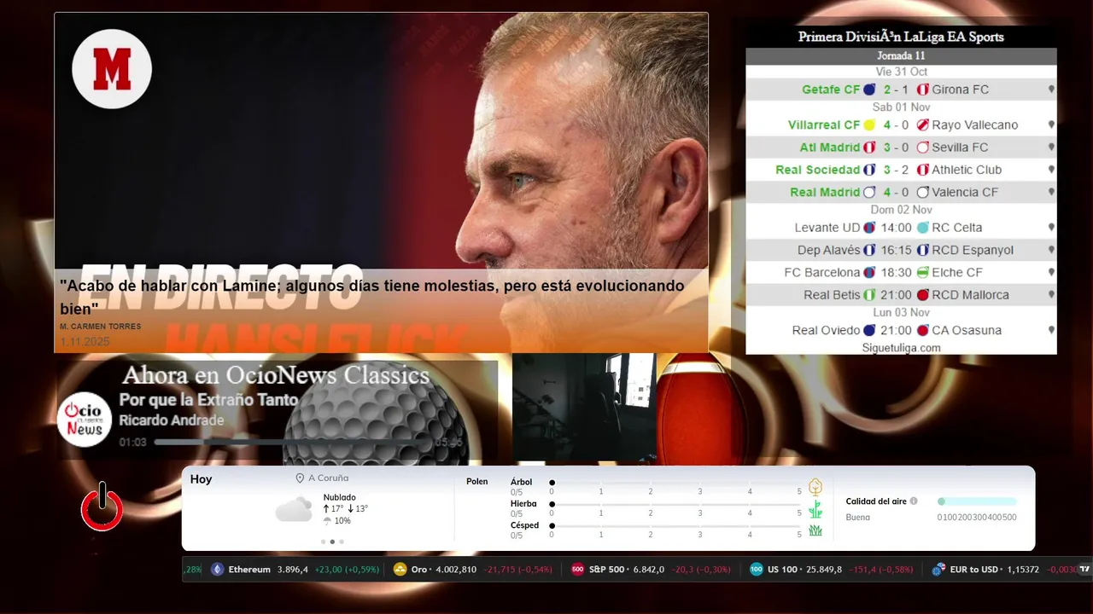The height and width of the screenshot is (614, 1093).
Task: Click the map pin in FC Barcelona–Elche row
Action: click(x=1051, y=272)
